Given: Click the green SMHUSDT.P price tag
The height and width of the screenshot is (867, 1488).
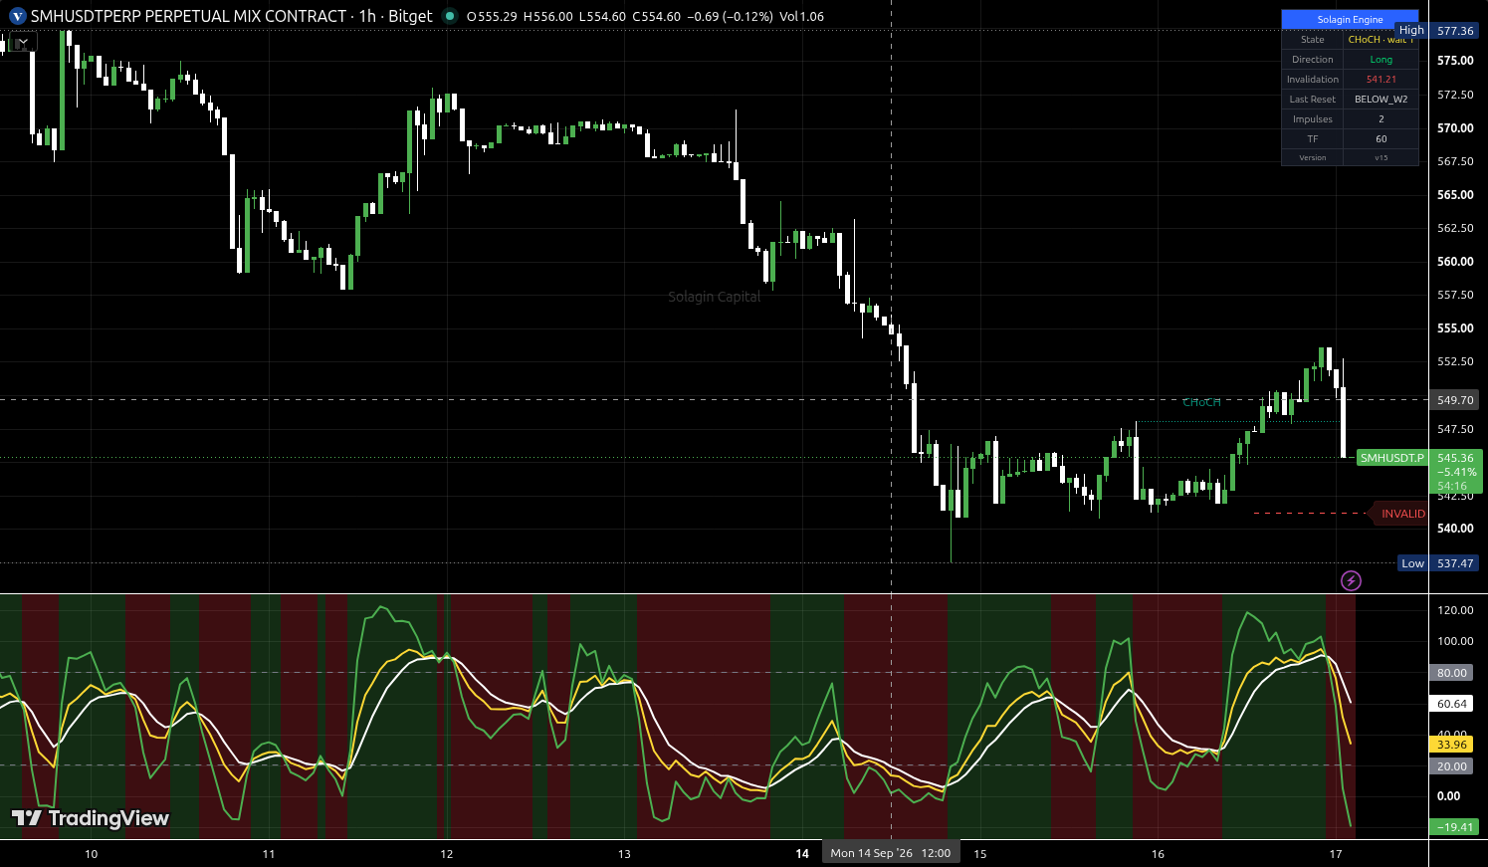Looking at the screenshot, I should 1392,458.
